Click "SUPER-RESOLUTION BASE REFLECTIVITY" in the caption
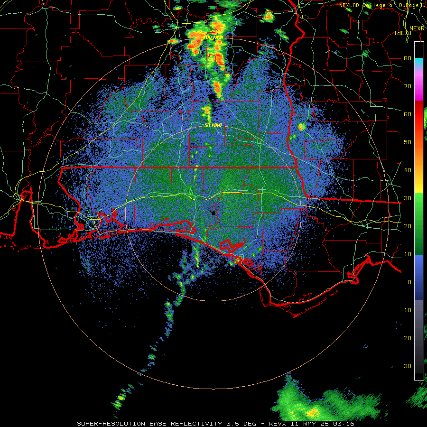 pyautogui.click(x=149, y=424)
